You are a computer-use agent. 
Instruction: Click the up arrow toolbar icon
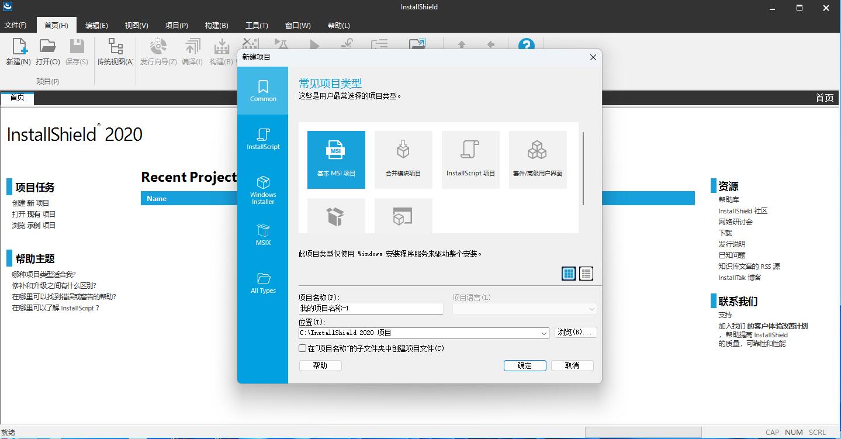[x=462, y=45]
